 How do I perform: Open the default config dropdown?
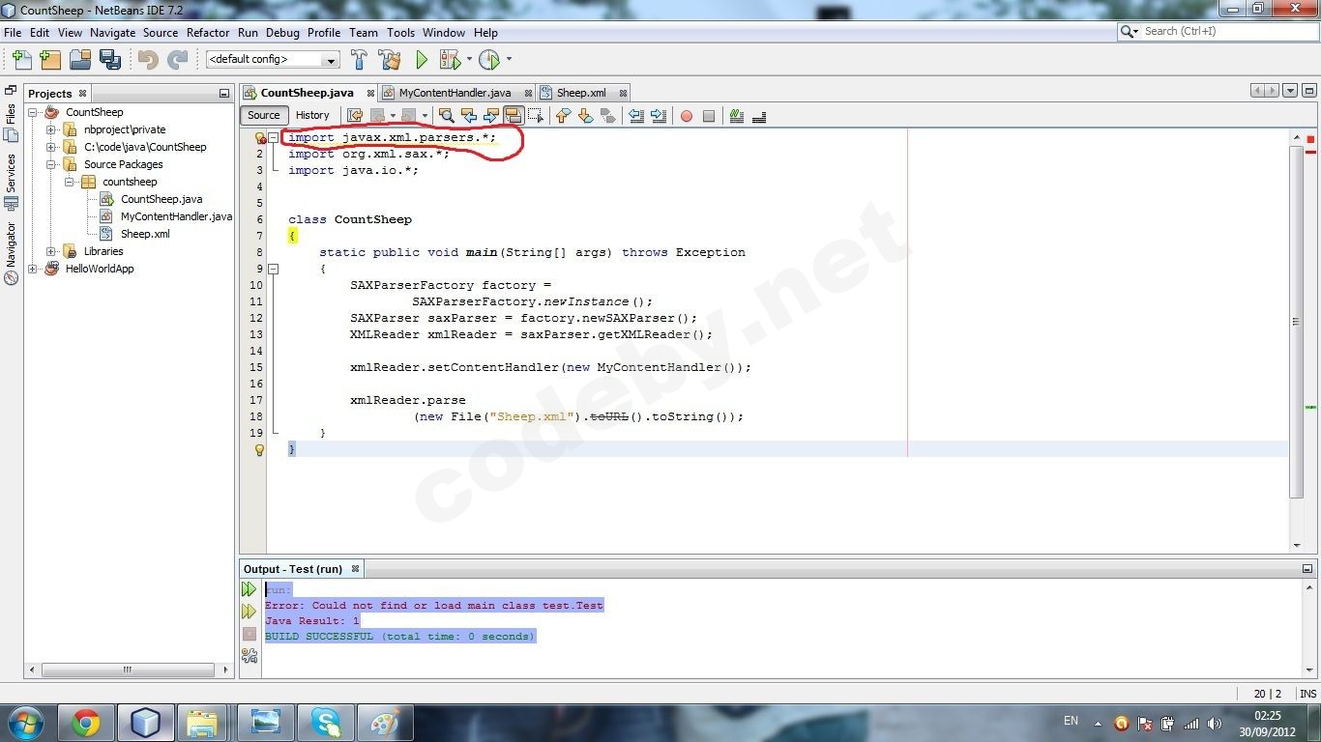pyautogui.click(x=273, y=60)
